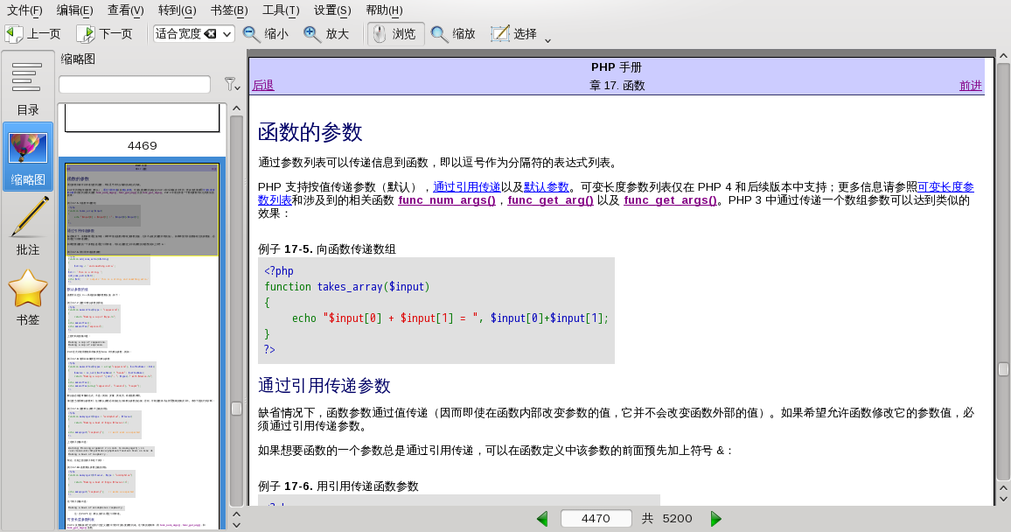This screenshot has height=532, width=1011.
Task: Click the 放大 zoom in button
Action: pyautogui.click(x=326, y=33)
